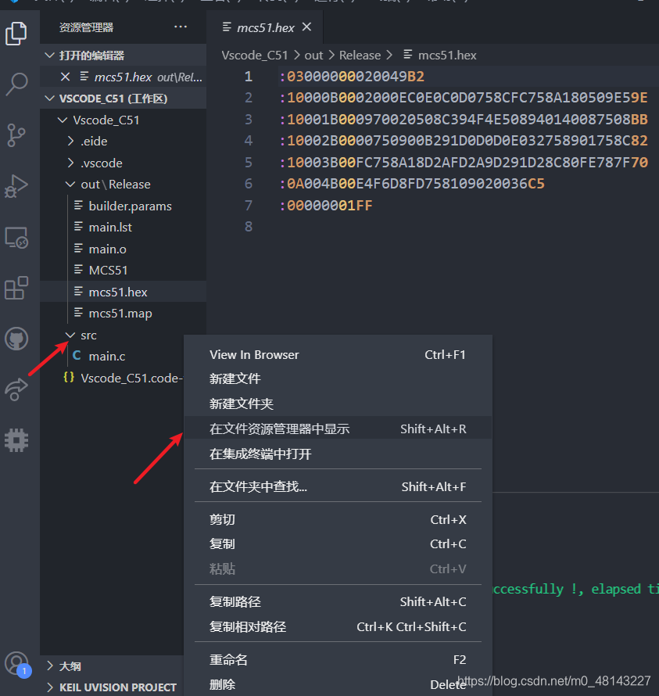
Task: Open the Embedded IDE chip view
Action: 16,440
